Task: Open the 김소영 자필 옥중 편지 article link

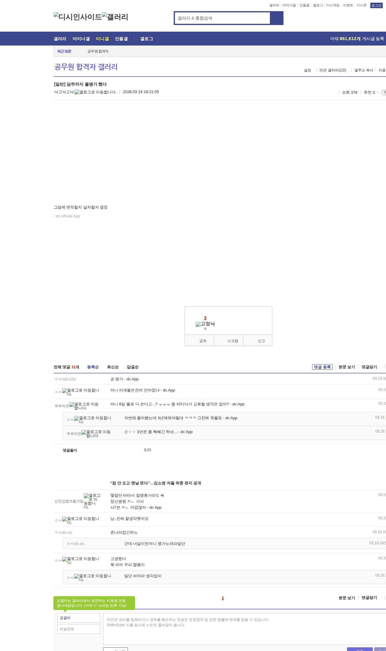Action: click(x=156, y=483)
